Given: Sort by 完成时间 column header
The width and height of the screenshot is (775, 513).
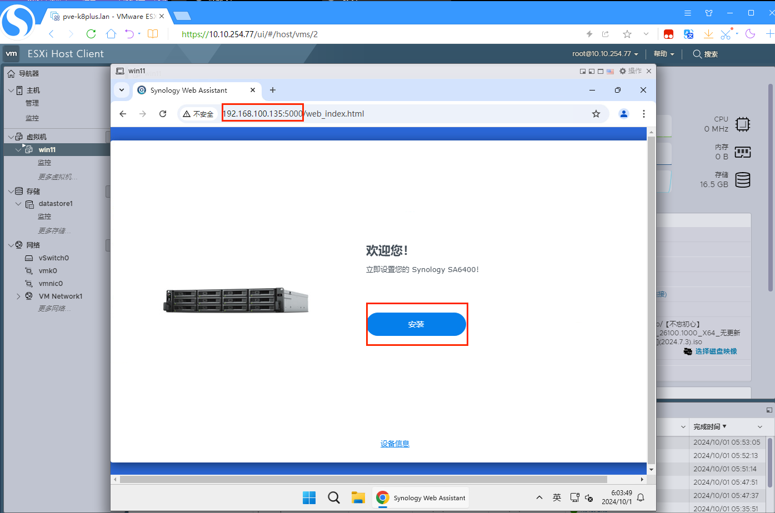Looking at the screenshot, I should pos(710,427).
